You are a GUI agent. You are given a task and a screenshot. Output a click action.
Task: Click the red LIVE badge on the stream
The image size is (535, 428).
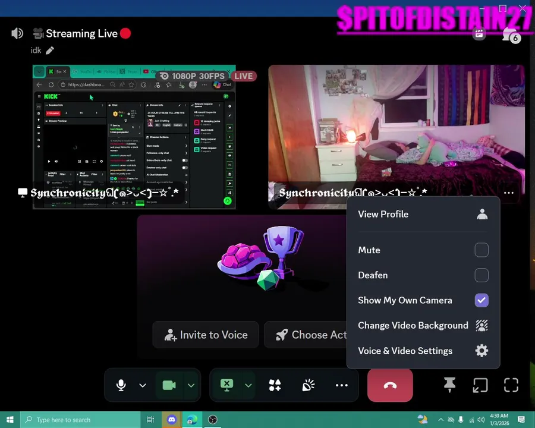coord(244,76)
